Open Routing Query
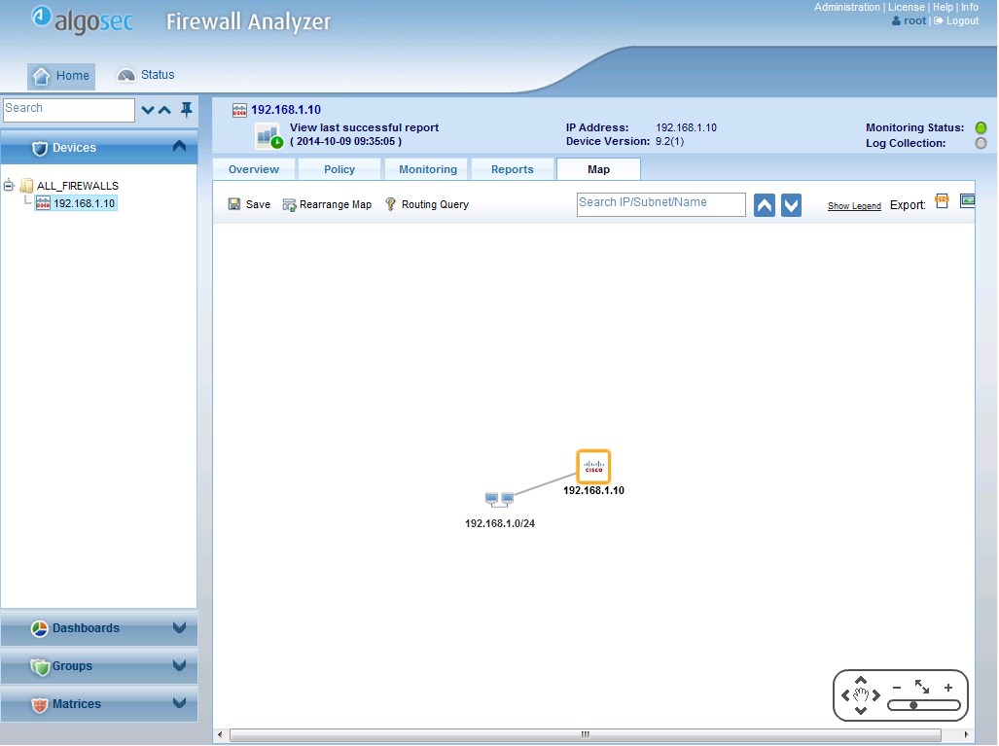Image resolution: width=999 pixels, height=746 pixels. pos(427,204)
